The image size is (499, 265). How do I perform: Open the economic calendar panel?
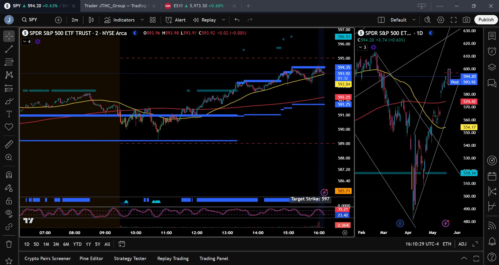point(492,176)
